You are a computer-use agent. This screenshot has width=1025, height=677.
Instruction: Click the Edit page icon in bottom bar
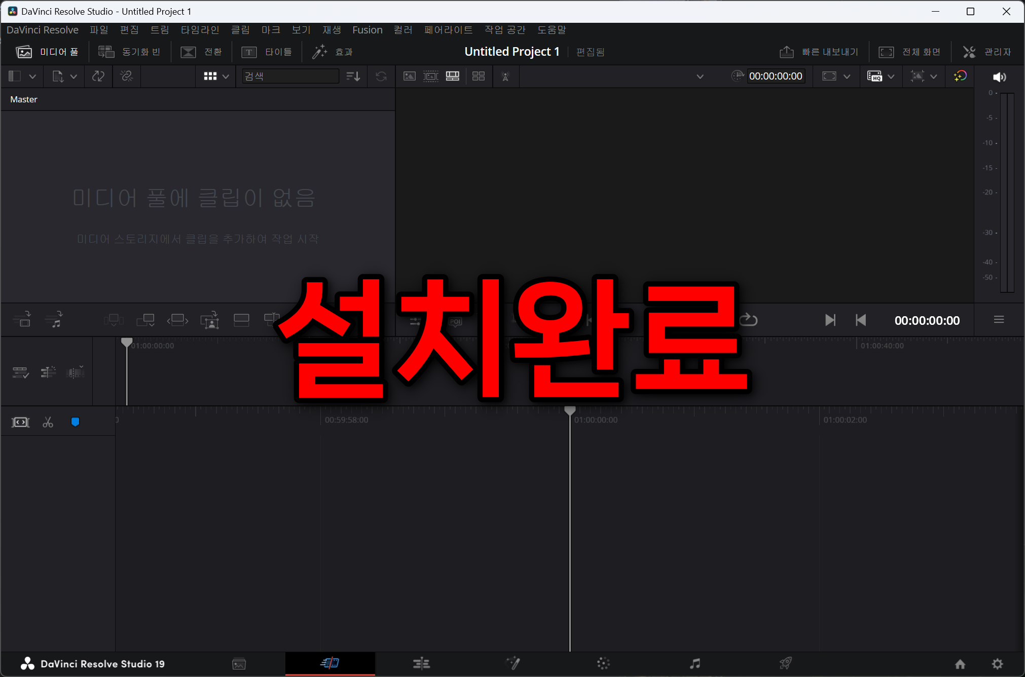(421, 663)
